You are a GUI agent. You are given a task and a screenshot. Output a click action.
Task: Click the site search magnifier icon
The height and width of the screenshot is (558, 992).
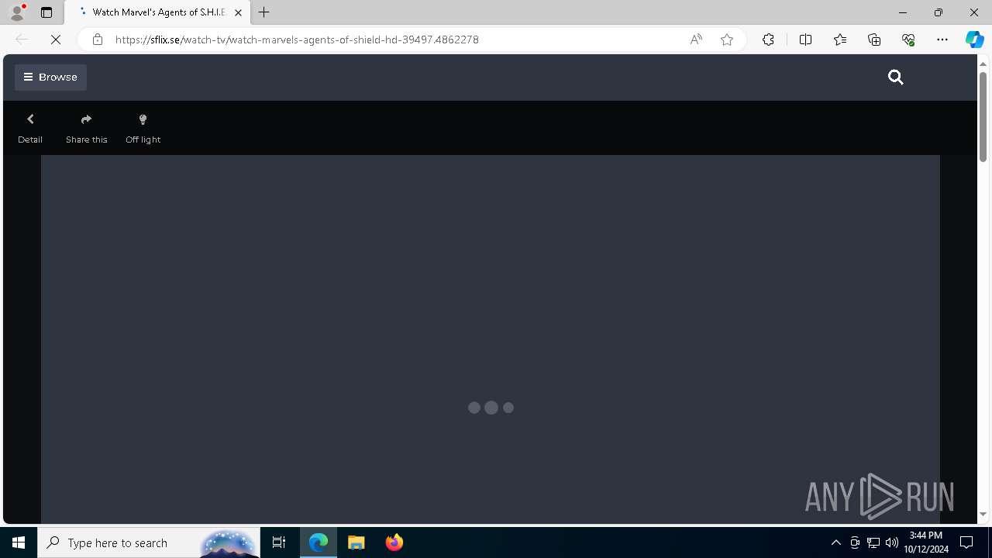coord(896,77)
